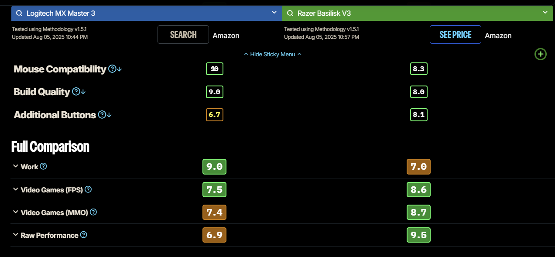Click the Video Games (MMO) row label
Image resolution: width=555 pixels, height=257 pixels.
(55, 212)
